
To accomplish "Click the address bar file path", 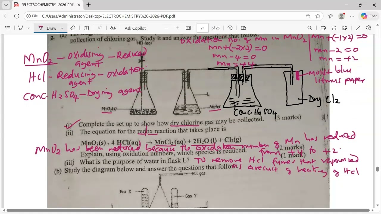I will coord(108,16).
